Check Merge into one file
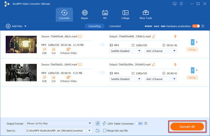The height and width of the screenshot is (136, 210). coord(105,130)
